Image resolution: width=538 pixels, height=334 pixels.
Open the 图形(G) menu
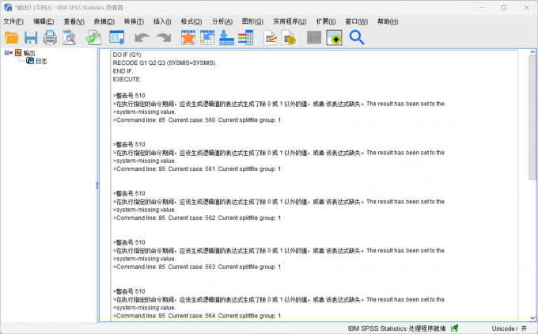click(x=252, y=21)
